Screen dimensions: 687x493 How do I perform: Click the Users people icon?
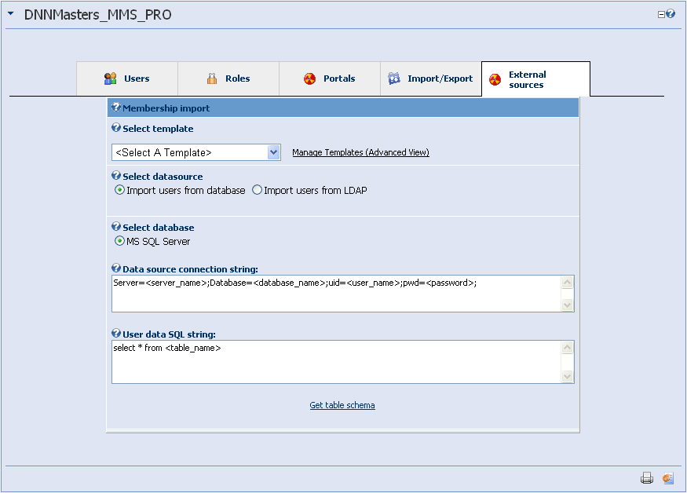pos(109,79)
